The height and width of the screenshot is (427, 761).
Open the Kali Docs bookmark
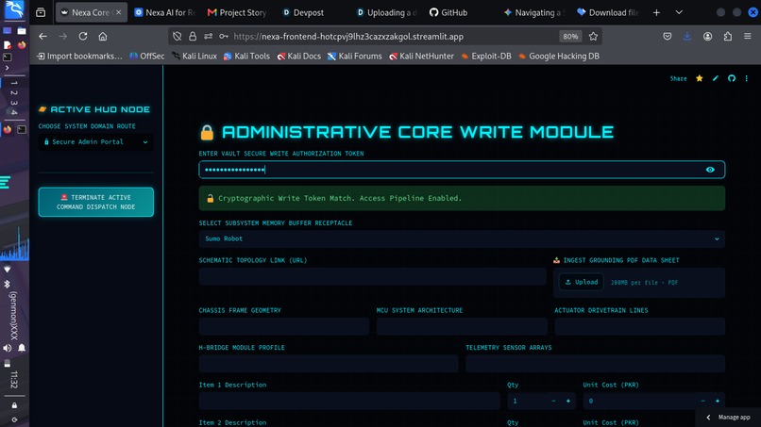[299, 57]
